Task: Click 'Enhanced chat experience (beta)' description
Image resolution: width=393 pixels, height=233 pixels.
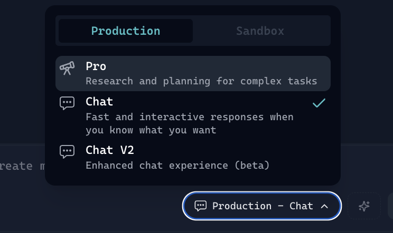Action: (177, 165)
